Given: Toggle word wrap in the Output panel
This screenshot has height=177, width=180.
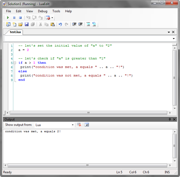Looking at the screenshot, I should click(87, 125).
